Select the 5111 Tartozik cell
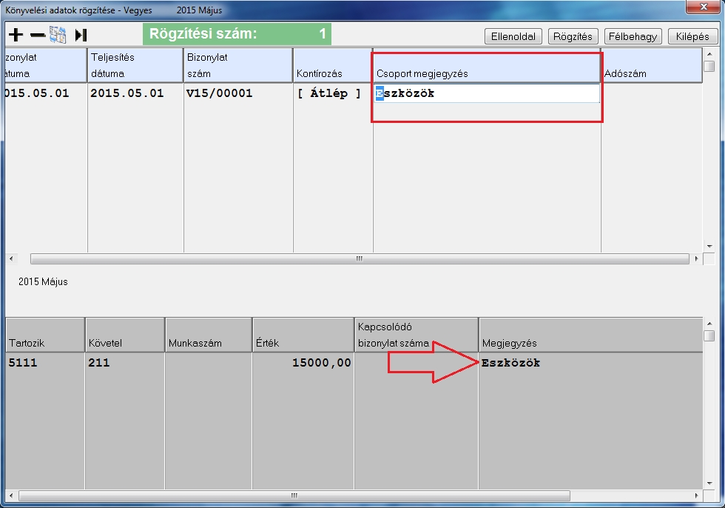725x508 pixels. tap(23, 363)
